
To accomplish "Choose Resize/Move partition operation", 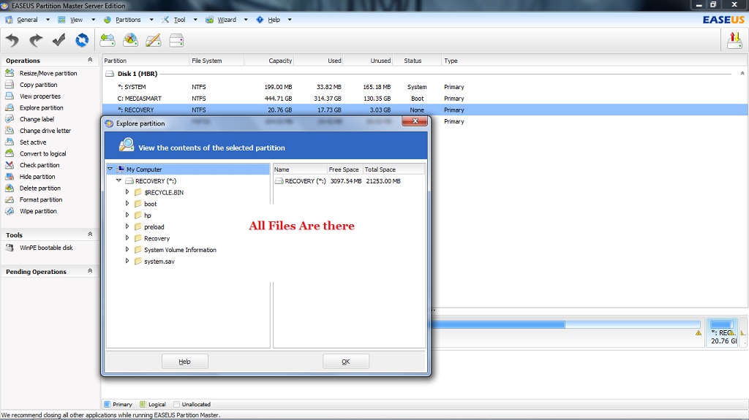I will point(48,74).
